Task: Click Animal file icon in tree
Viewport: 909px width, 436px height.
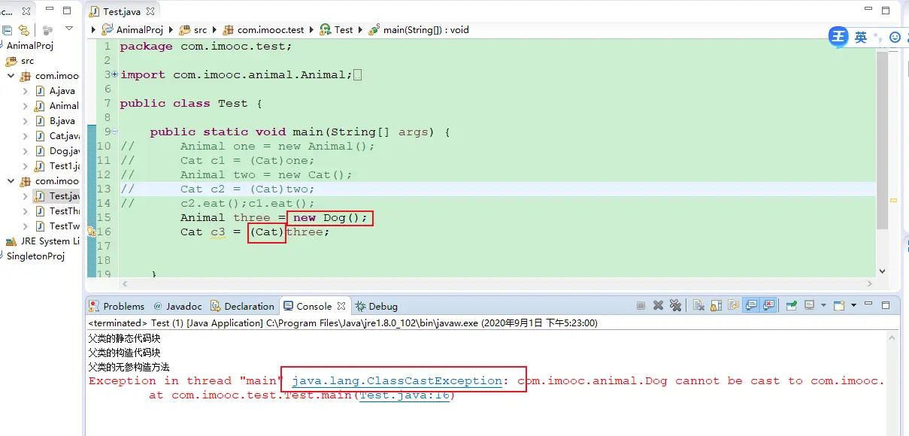Action: (x=41, y=105)
